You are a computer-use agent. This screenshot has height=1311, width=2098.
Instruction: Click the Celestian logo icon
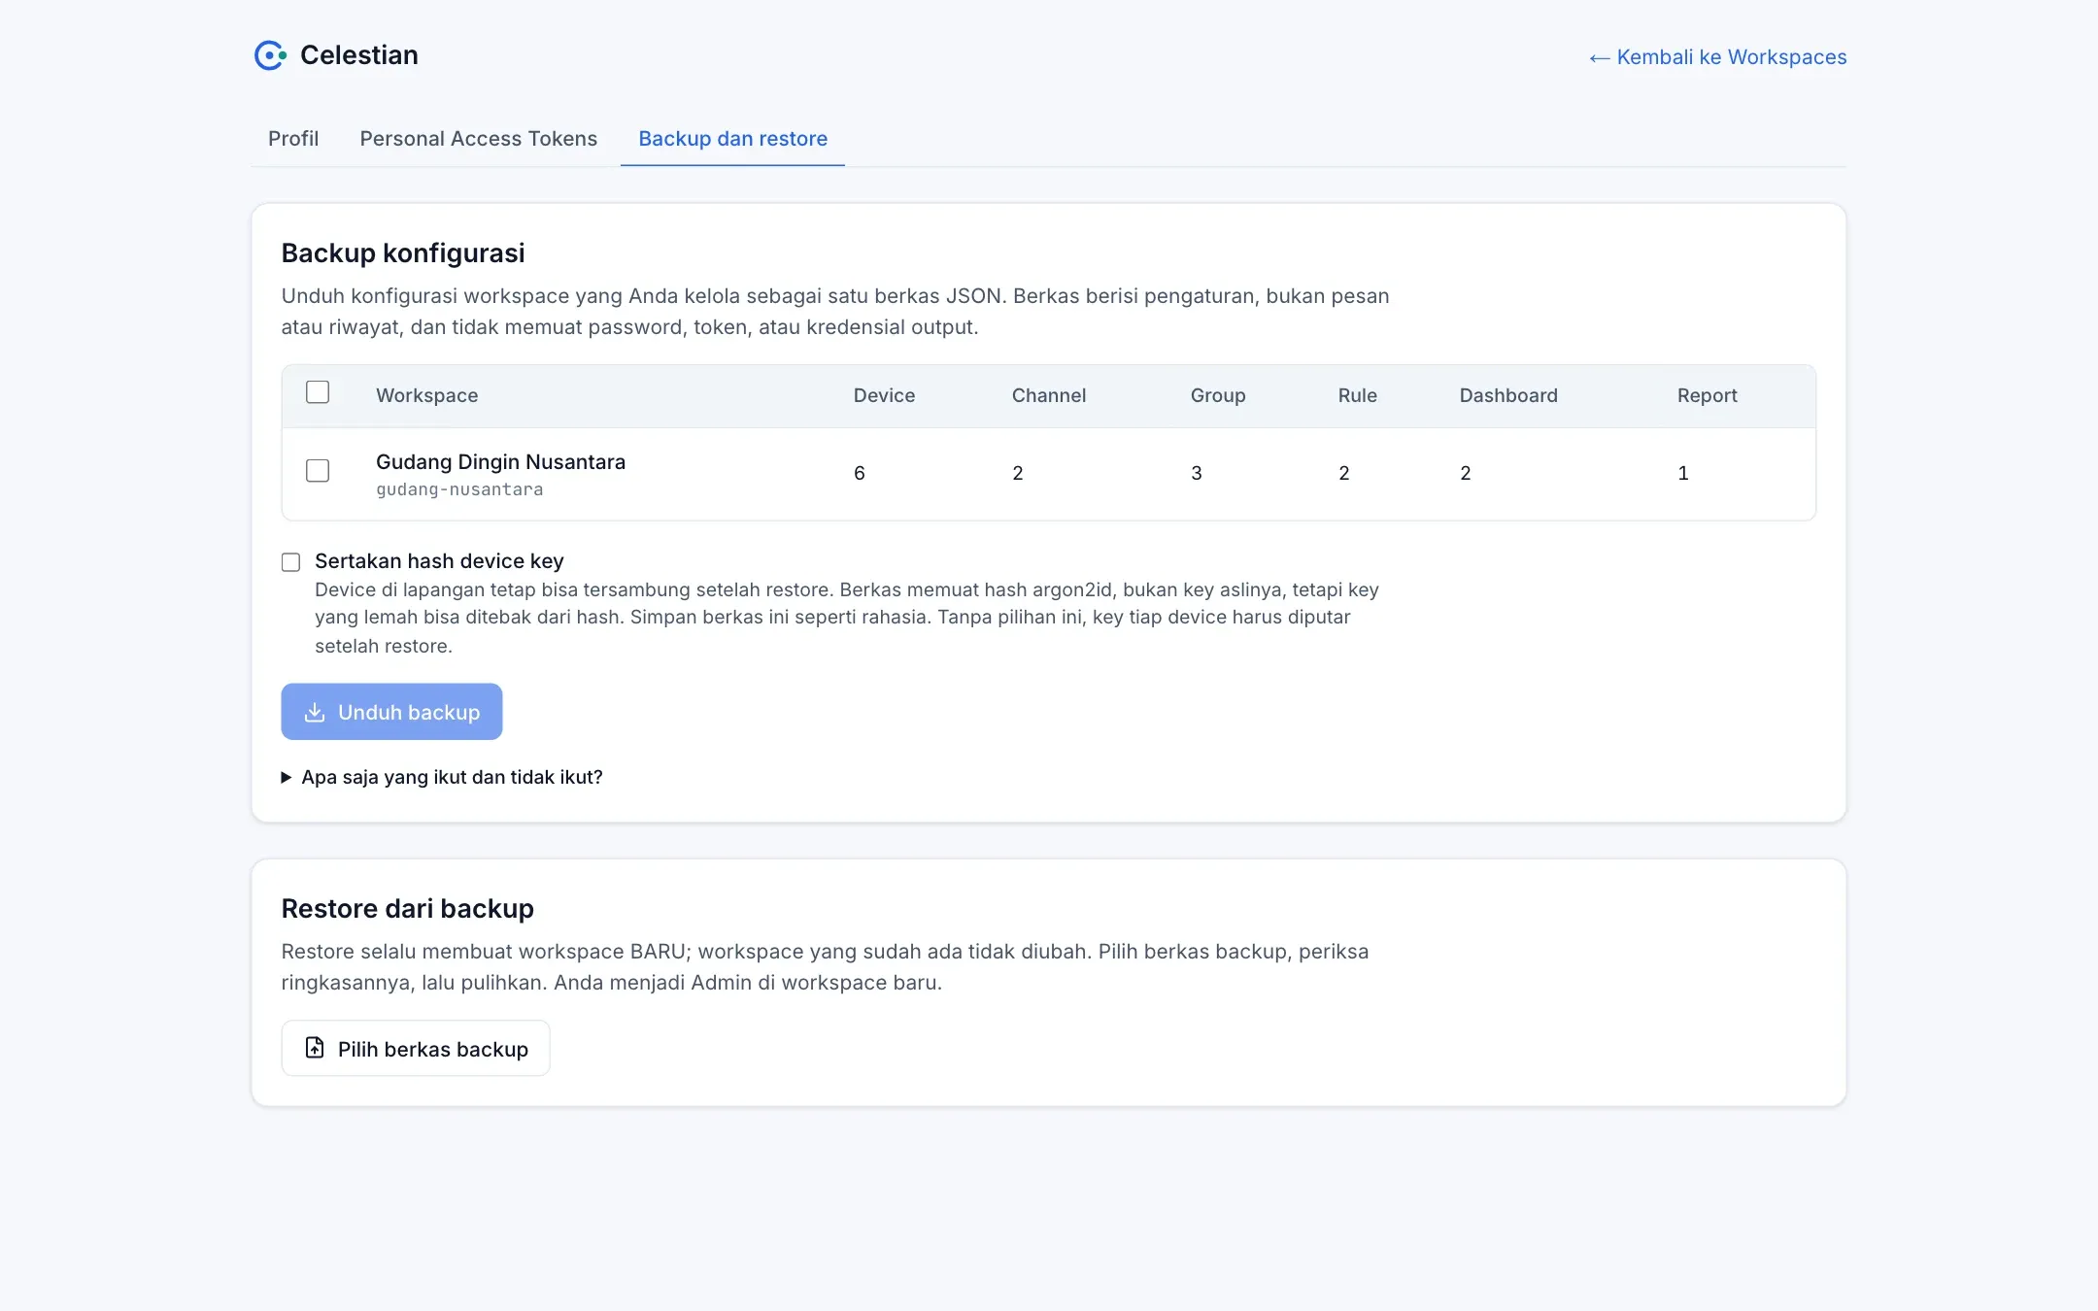pyautogui.click(x=270, y=55)
